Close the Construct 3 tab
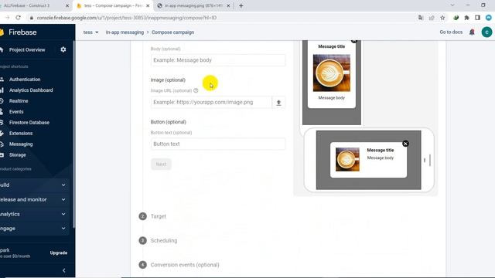This screenshot has width=495, height=278. [x=67, y=5]
